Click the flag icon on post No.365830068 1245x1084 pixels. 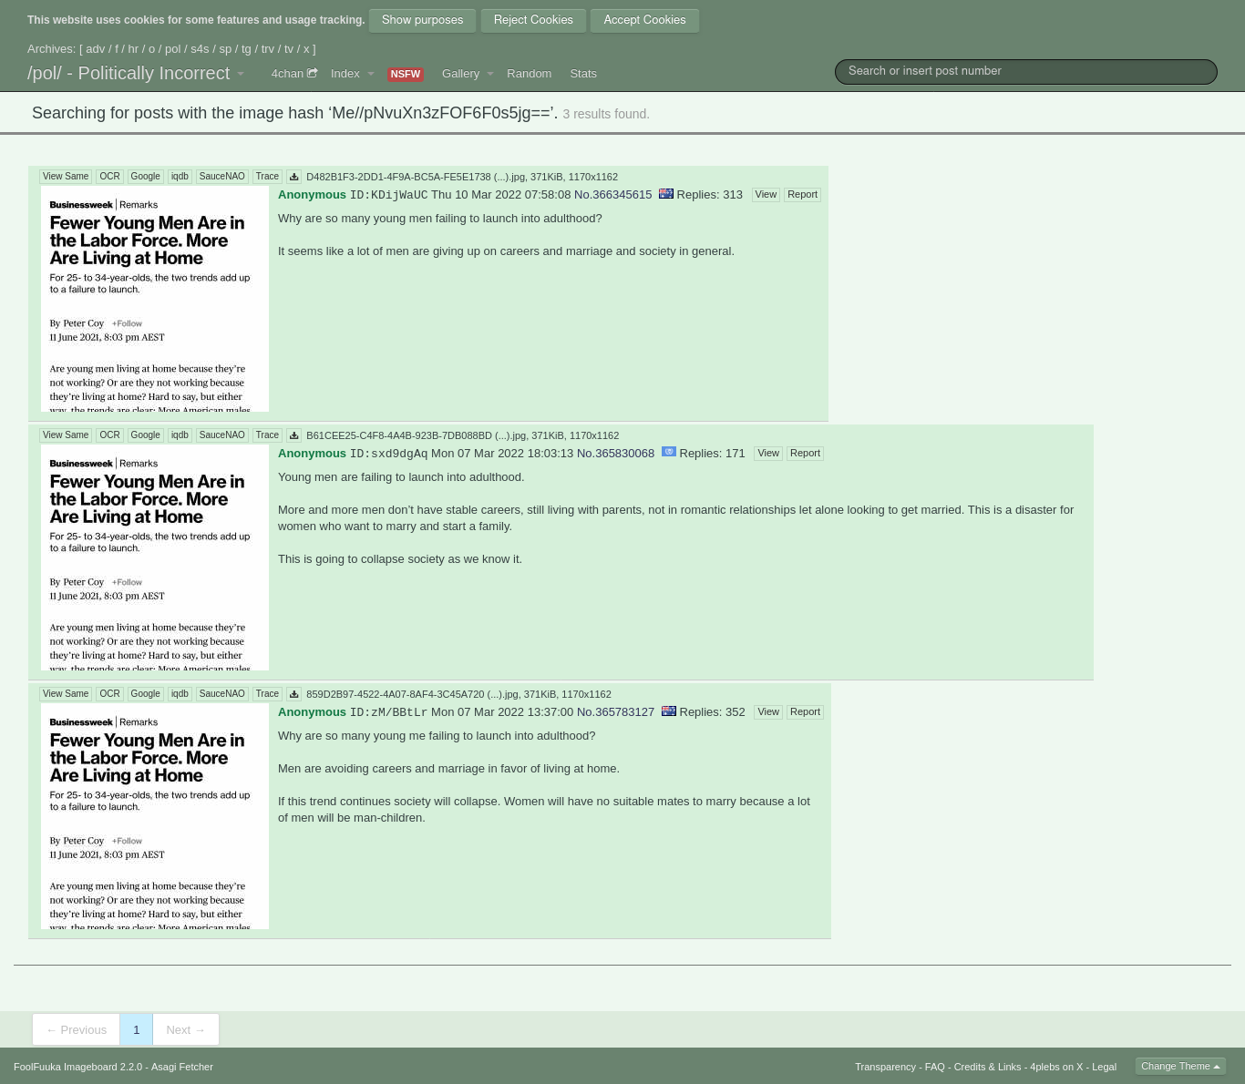click(x=669, y=452)
